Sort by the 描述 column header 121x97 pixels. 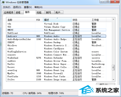(57, 20)
